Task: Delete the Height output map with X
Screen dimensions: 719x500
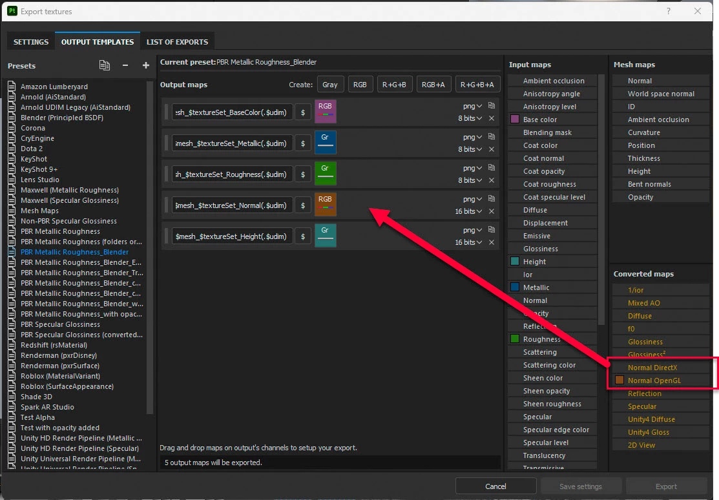Action: [492, 242]
